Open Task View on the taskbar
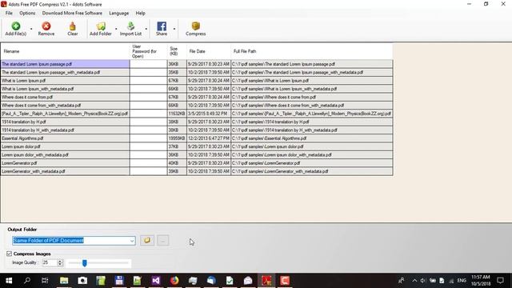The width and height of the screenshot is (512, 288). pyautogui.click(x=45, y=281)
